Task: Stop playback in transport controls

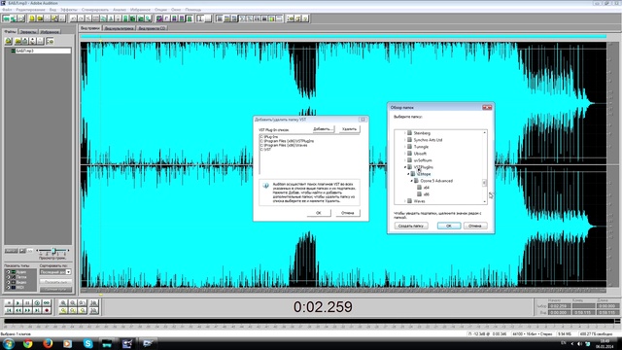Action: 9,302
